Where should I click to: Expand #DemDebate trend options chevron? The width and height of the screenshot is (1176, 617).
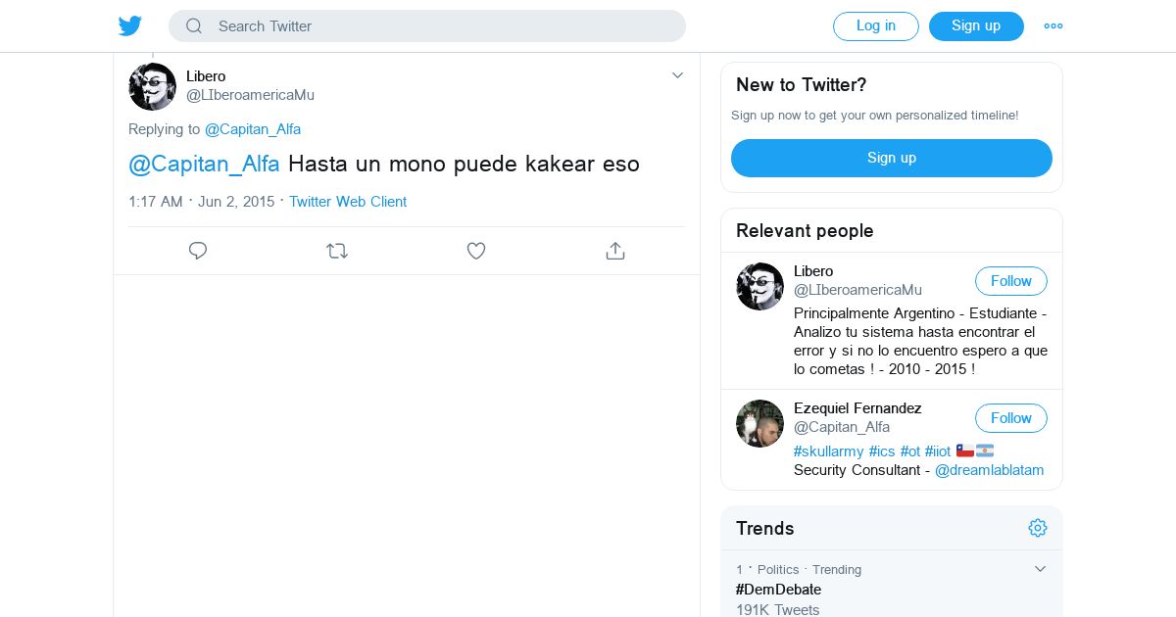point(1041,569)
